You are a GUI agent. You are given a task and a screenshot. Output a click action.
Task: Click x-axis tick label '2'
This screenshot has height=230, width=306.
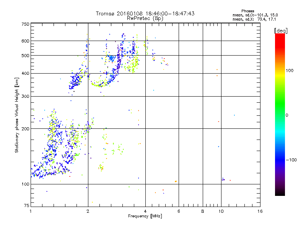[x=88, y=211]
